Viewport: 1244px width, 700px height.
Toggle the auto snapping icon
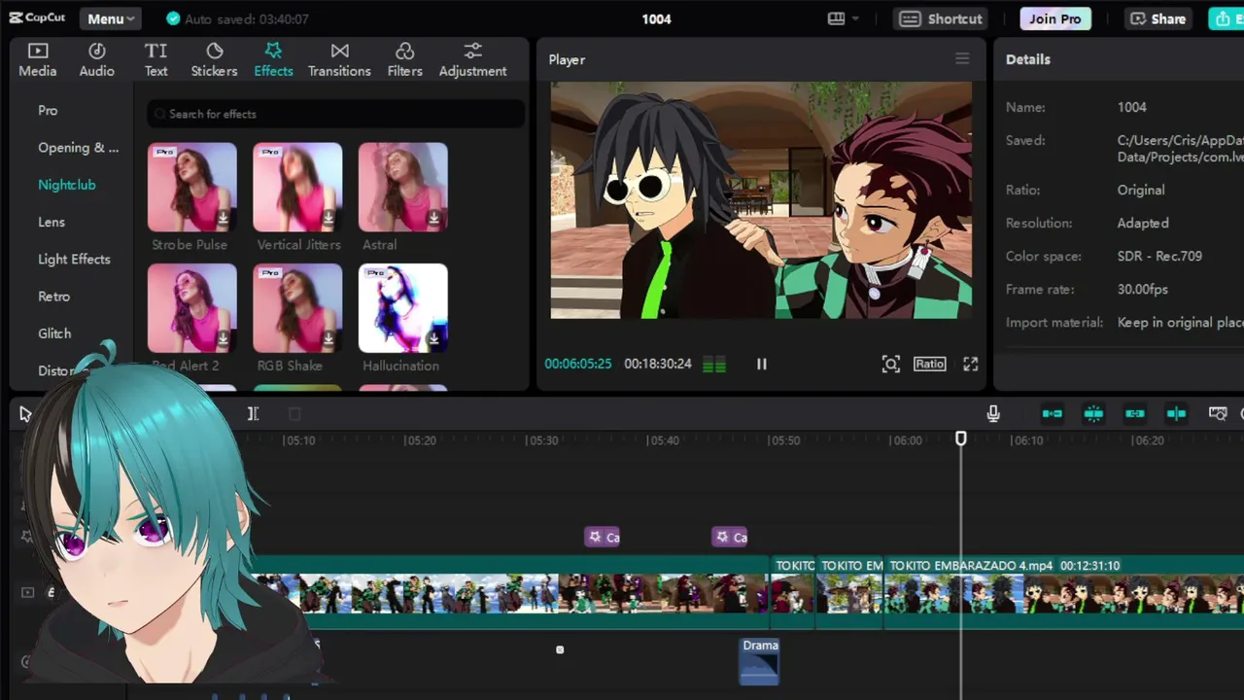point(1093,414)
